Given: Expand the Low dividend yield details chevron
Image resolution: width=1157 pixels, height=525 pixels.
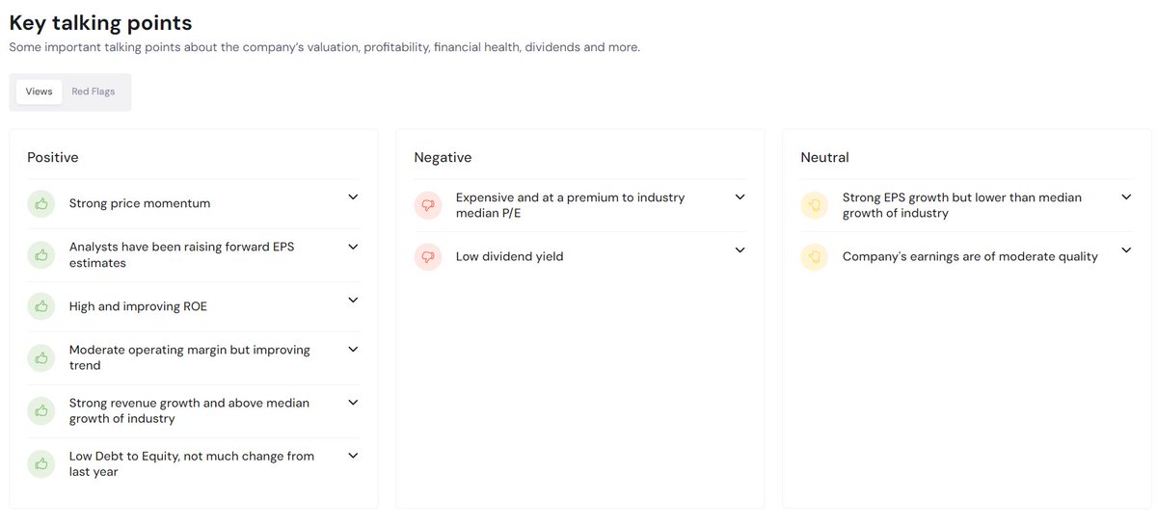Looking at the screenshot, I should point(740,250).
